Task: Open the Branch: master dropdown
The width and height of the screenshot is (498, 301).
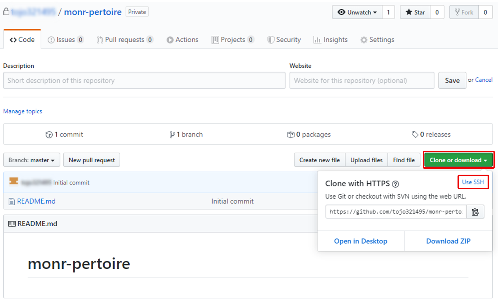Action: click(x=31, y=160)
